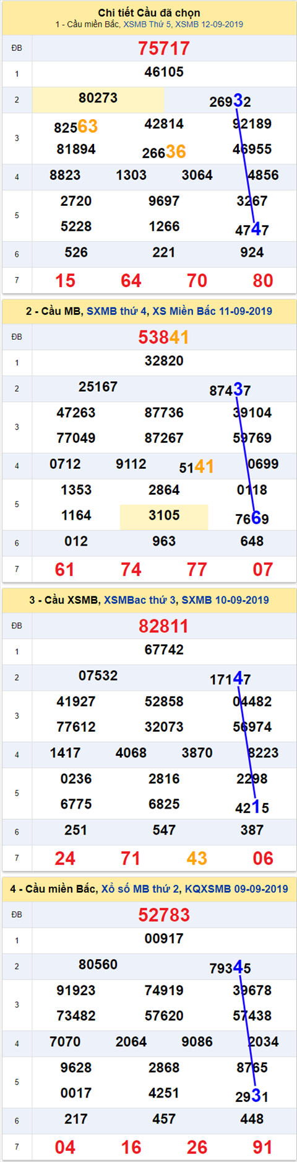The image size is (297, 1162).
Task: Open 'XS Miền Bắc 11-09-2019' link
Action: (212, 311)
